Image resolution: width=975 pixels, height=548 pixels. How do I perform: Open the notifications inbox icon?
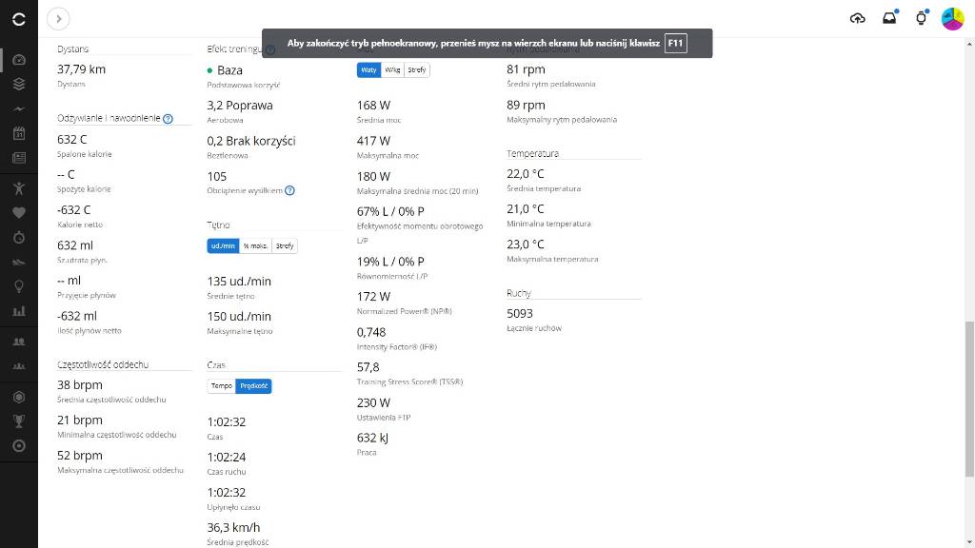pyautogui.click(x=889, y=18)
